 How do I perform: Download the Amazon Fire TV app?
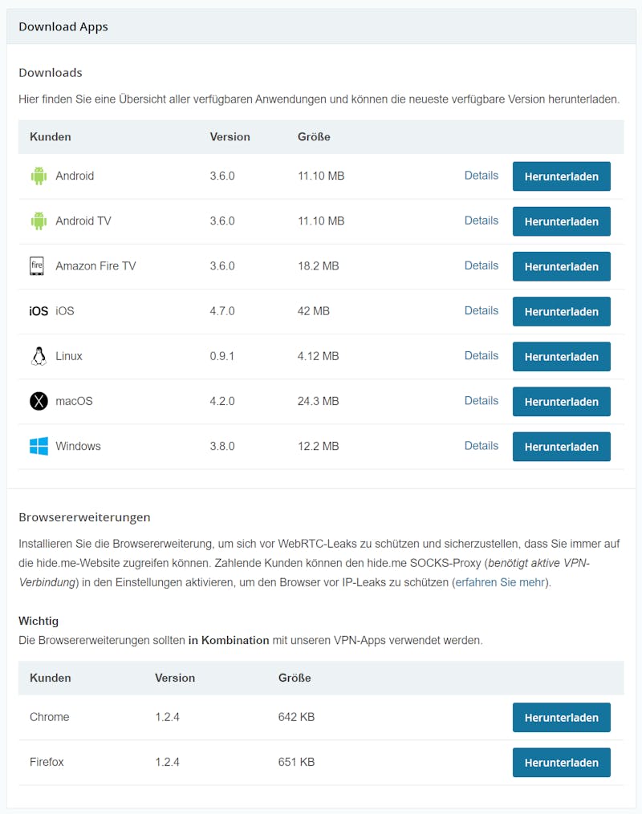coord(562,266)
